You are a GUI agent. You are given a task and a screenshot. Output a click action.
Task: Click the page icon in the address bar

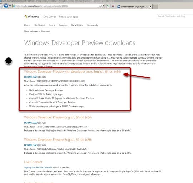pos(14,6)
